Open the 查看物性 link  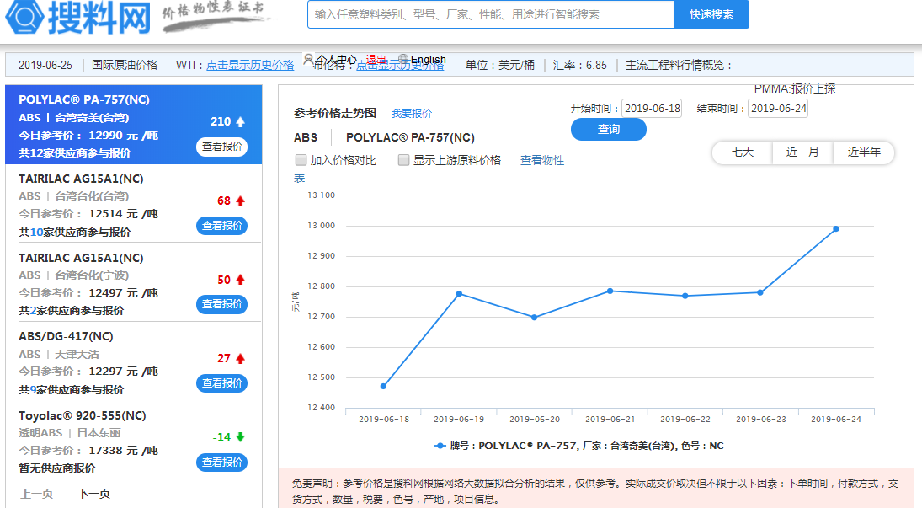point(542,160)
